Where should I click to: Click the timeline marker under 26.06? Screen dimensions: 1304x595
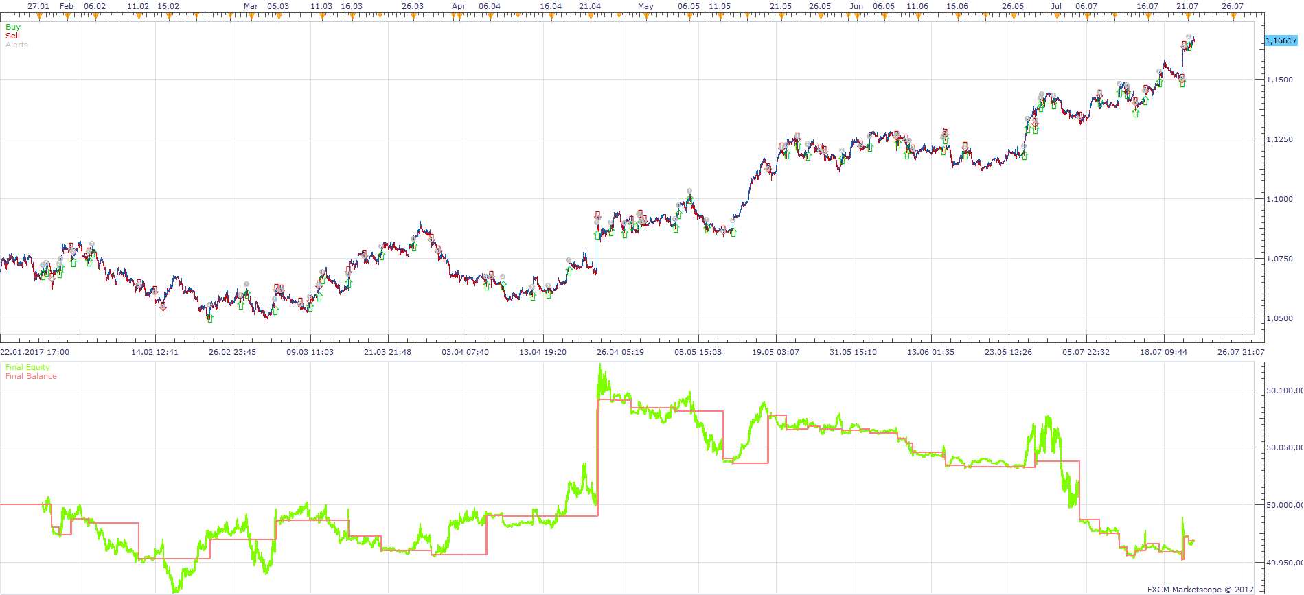[x=1014, y=16]
